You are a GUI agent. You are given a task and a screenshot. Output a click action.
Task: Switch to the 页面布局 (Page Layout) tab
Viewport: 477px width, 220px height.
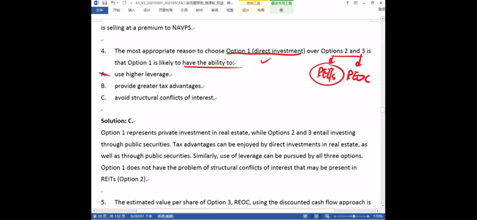coord(166,10)
